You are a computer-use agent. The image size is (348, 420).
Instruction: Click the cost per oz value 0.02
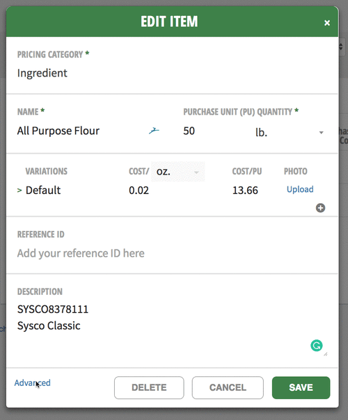pyautogui.click(x=139, y=191)
